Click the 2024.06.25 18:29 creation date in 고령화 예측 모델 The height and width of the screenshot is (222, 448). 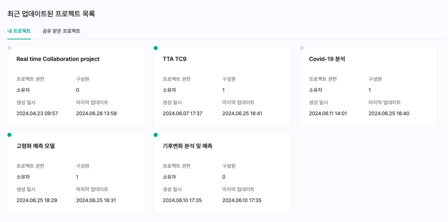coord(37,200)
